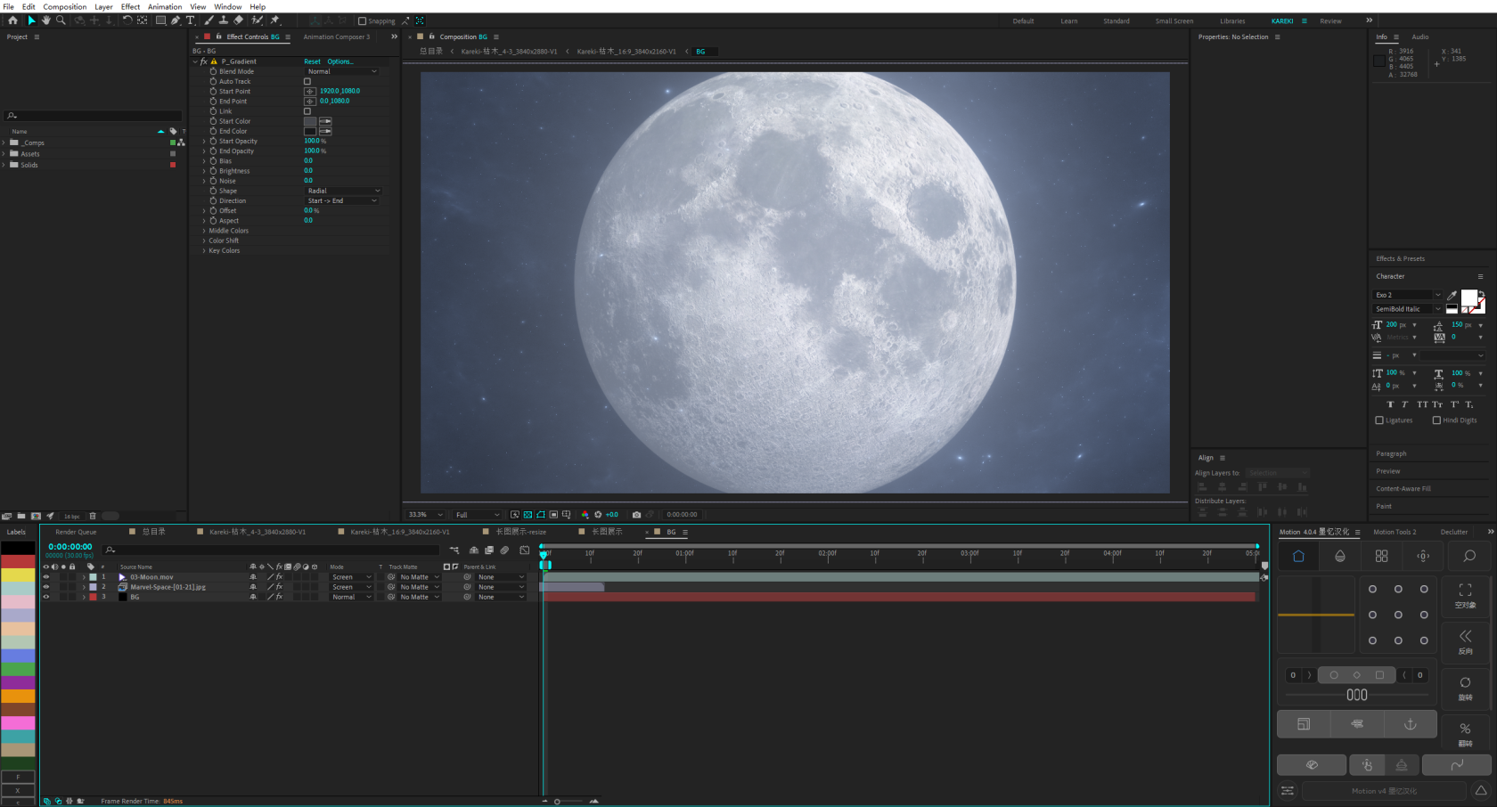Expand the Color Shift property group
The height and width of the screenshot is (807, 1497).
click(204, 240)
